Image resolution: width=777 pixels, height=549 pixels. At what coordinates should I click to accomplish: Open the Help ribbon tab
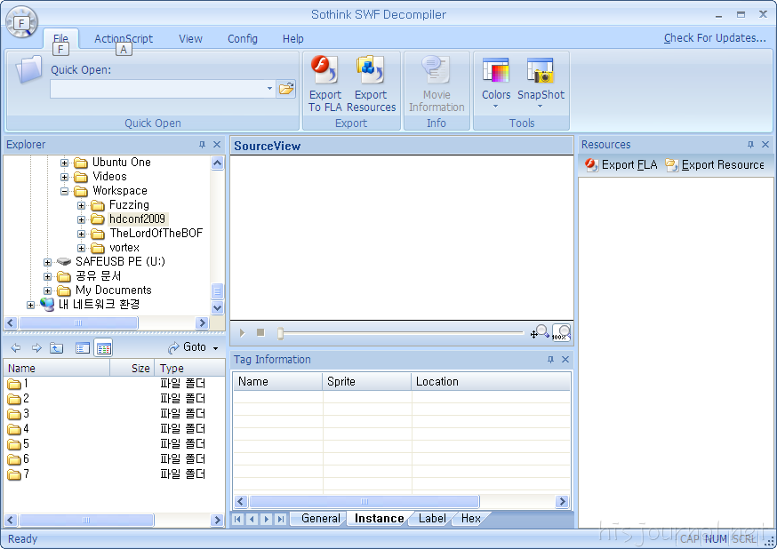click(x=293, y=38)
